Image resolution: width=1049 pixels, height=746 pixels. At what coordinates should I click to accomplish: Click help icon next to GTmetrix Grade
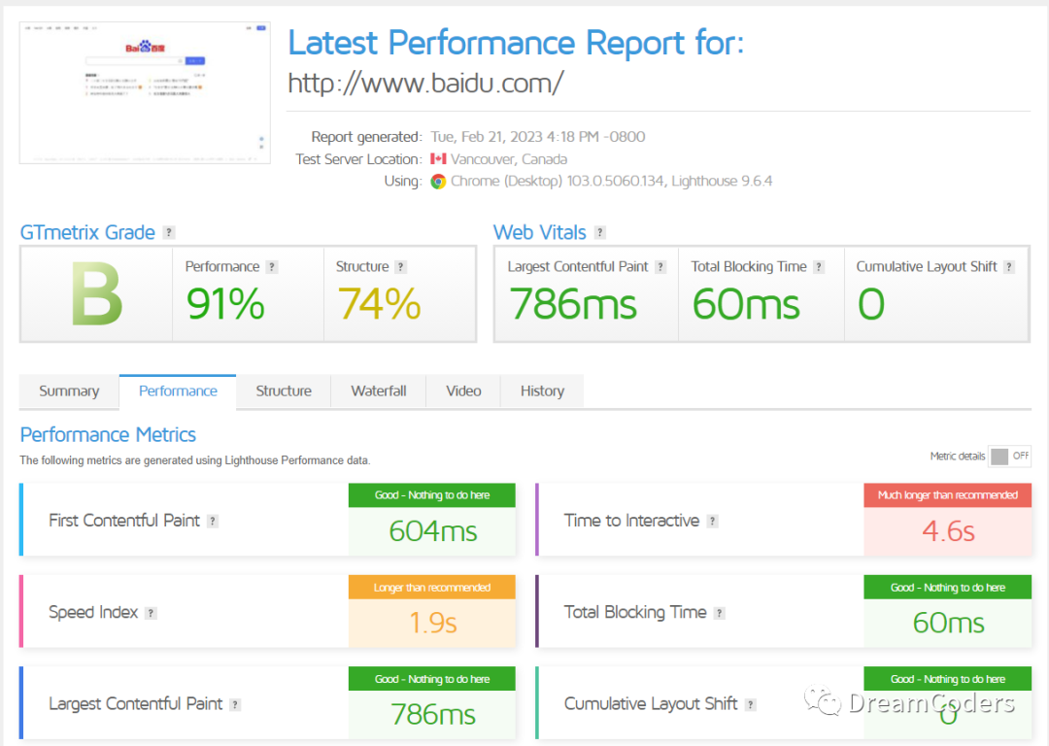[169, 232]
